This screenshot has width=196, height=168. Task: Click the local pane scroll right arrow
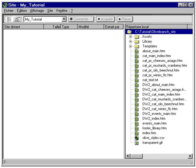pyautogui.click(x=190, y=156)
